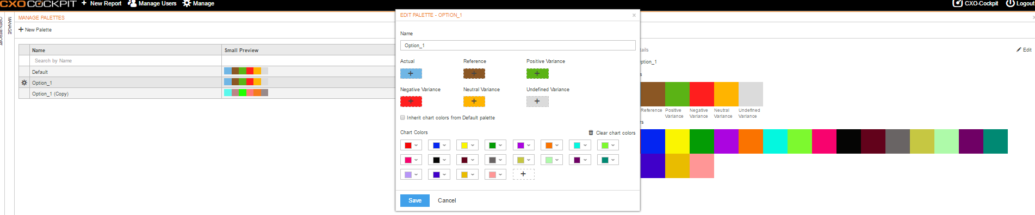
Task: Open the Positive Variance color plus button
Action: [537, 73]
